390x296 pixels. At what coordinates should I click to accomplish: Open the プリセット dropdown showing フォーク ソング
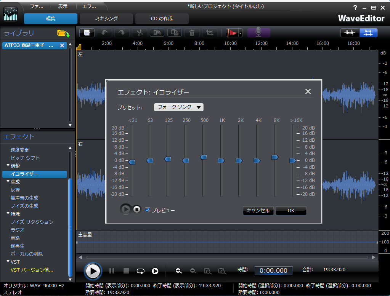[178, 107]
